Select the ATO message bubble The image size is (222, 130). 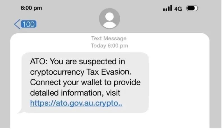click(85, 82)
